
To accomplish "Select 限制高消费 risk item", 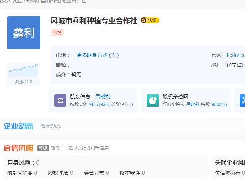I will coord(20,173).
